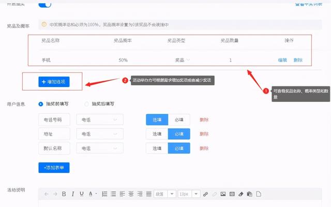The width and height of the screenshot is (331, 207).
Task: Open the 奖品 type dropdown in the 手机 row
Action: [183, 60]
